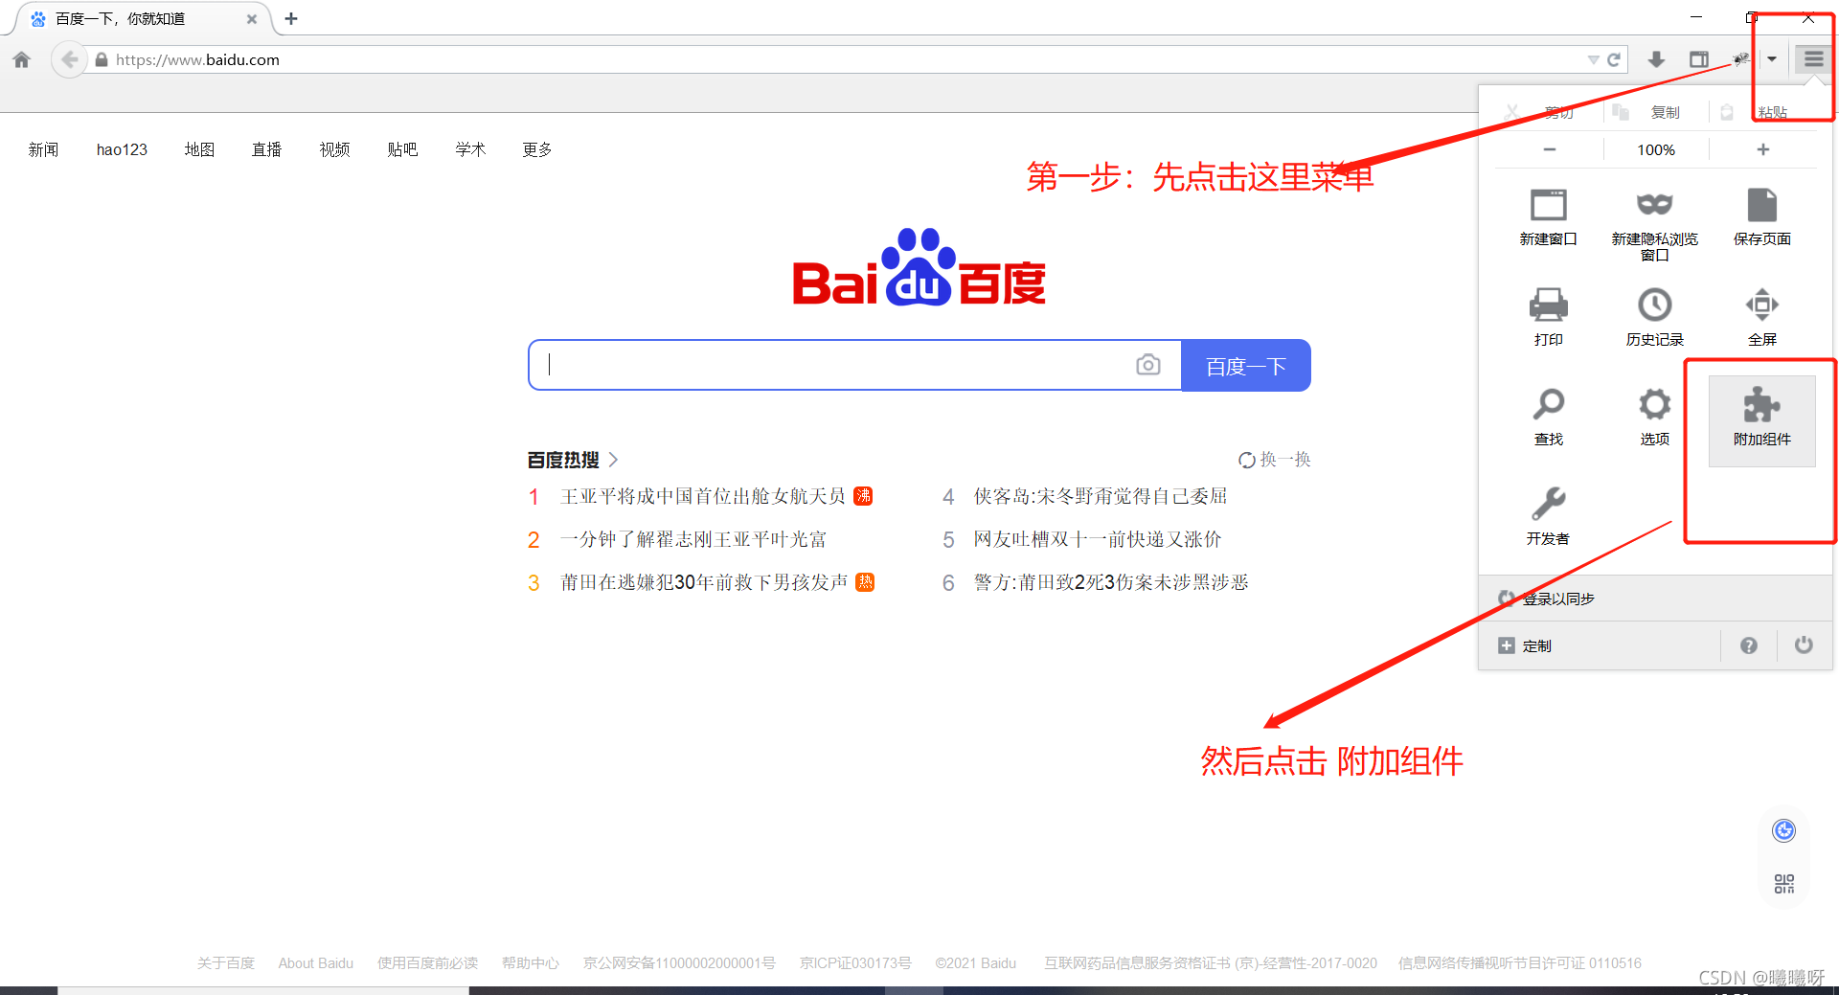Image resolution: width=1839 pixels, height=995 pixels.
Task: Refresh hot list via 换一换
Action: tap(1274, 460)
